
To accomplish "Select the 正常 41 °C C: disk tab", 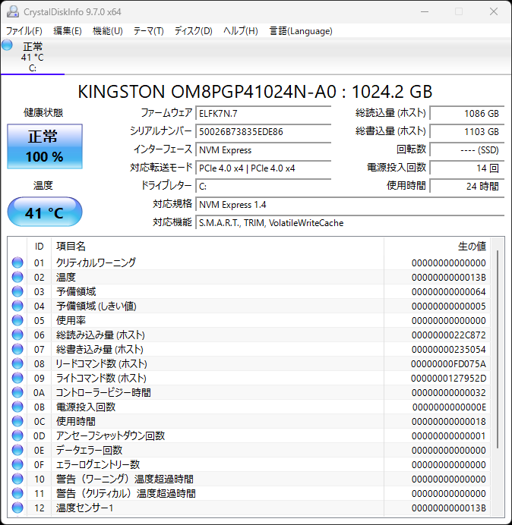I will [x=33, y=57].
